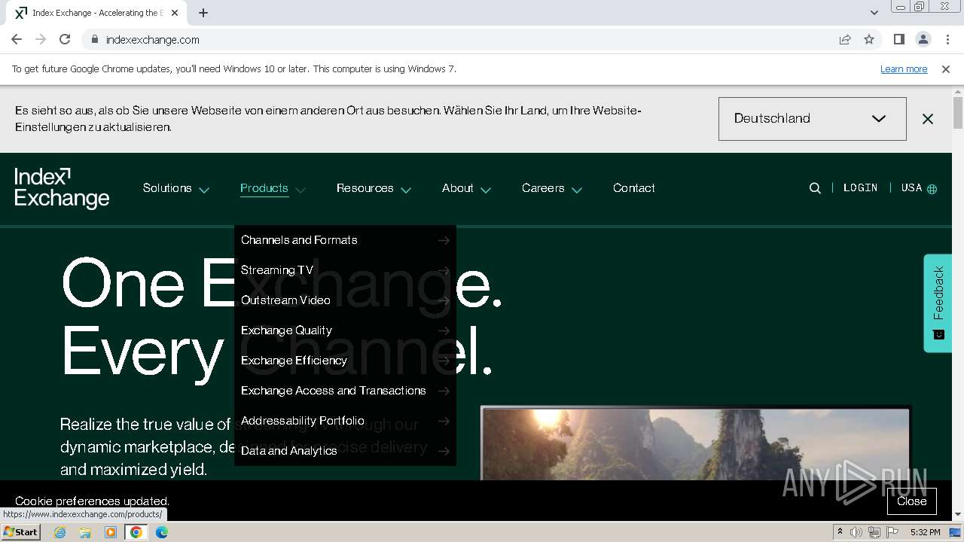Expand the Careers chevron arrow
Screen dimensions: 964x542
tap(577, 190)
